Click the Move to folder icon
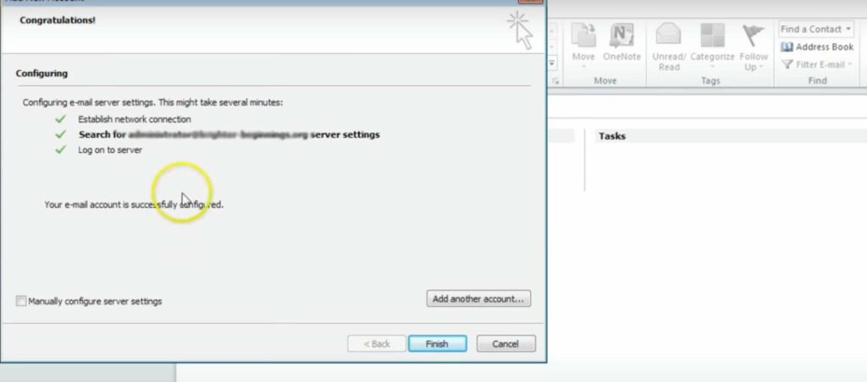This screenshot has width=867, height=382. (583, 35)
